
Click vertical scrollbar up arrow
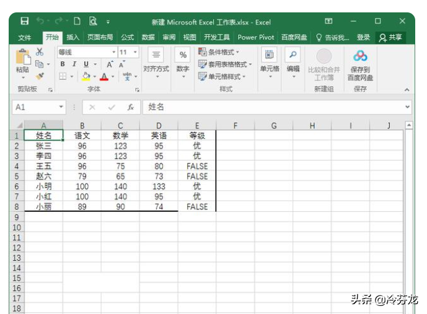tap(409, 126)
